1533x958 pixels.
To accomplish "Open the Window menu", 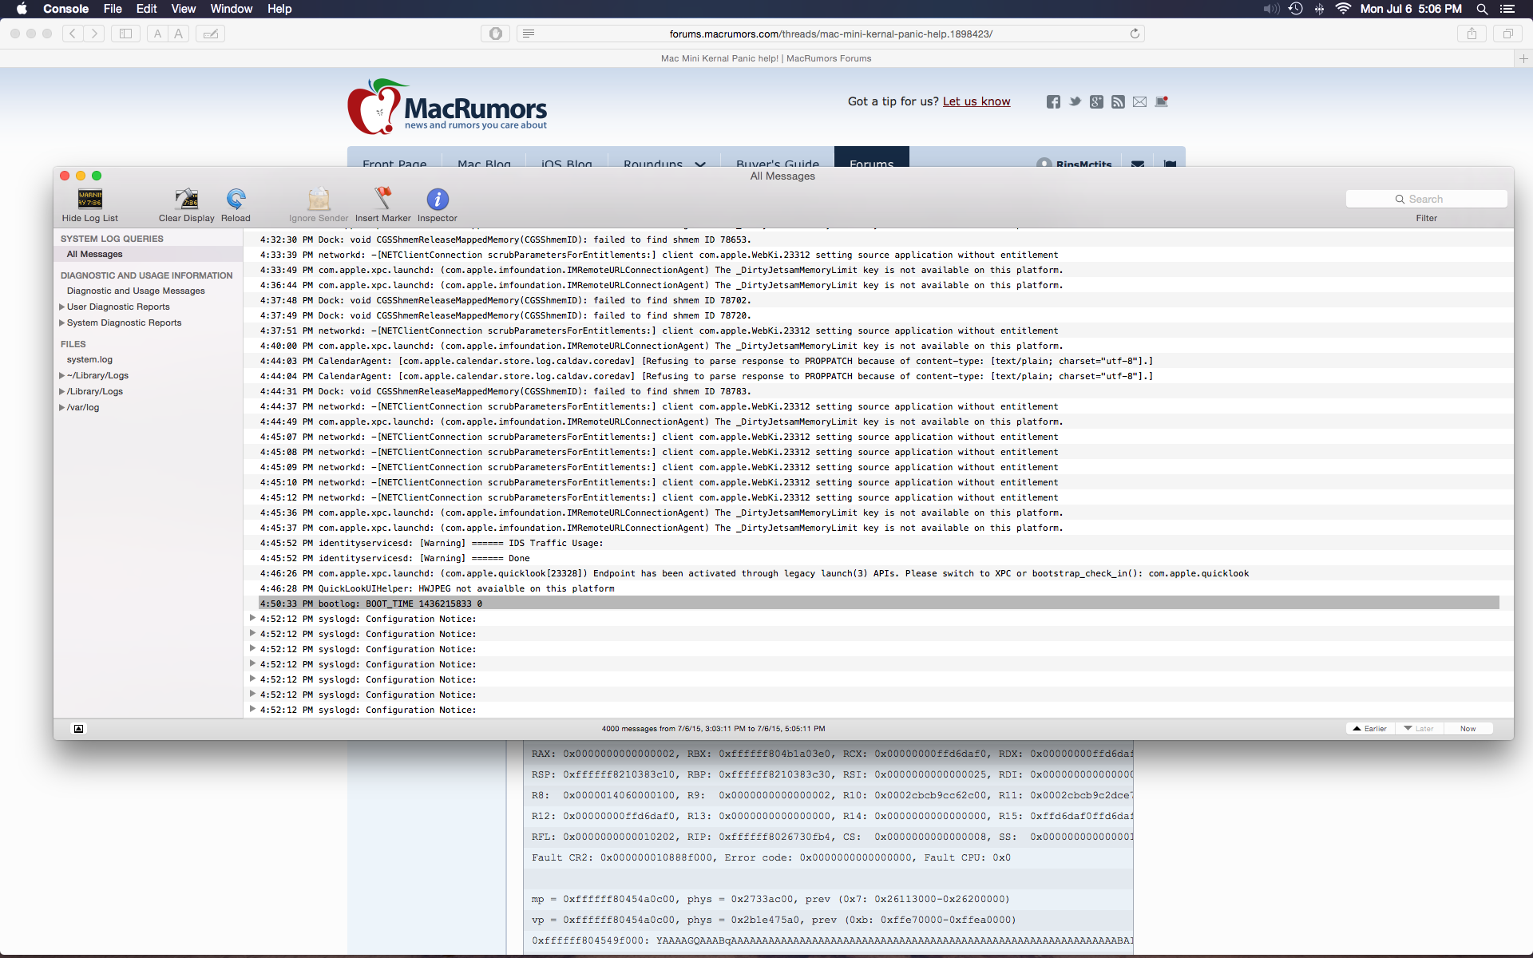I will tap(232, 9).
